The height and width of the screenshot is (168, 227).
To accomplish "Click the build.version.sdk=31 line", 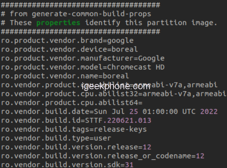I will [67, 165].
